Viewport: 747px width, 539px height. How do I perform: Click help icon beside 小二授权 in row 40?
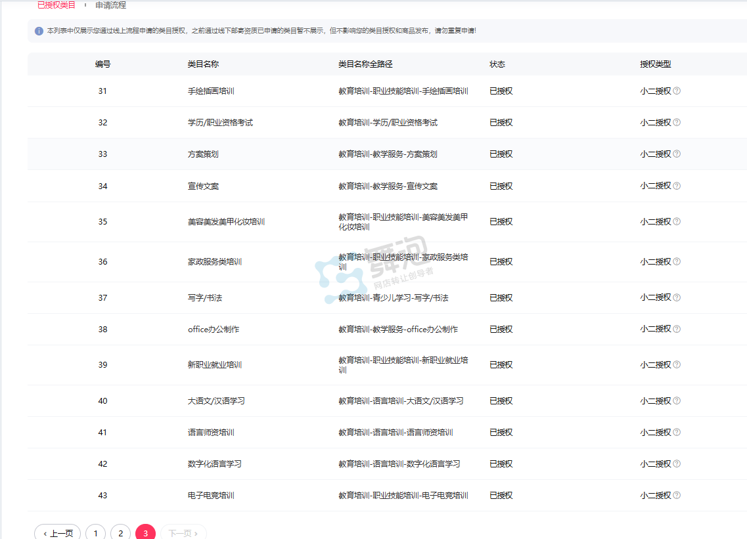click(677, 401)
